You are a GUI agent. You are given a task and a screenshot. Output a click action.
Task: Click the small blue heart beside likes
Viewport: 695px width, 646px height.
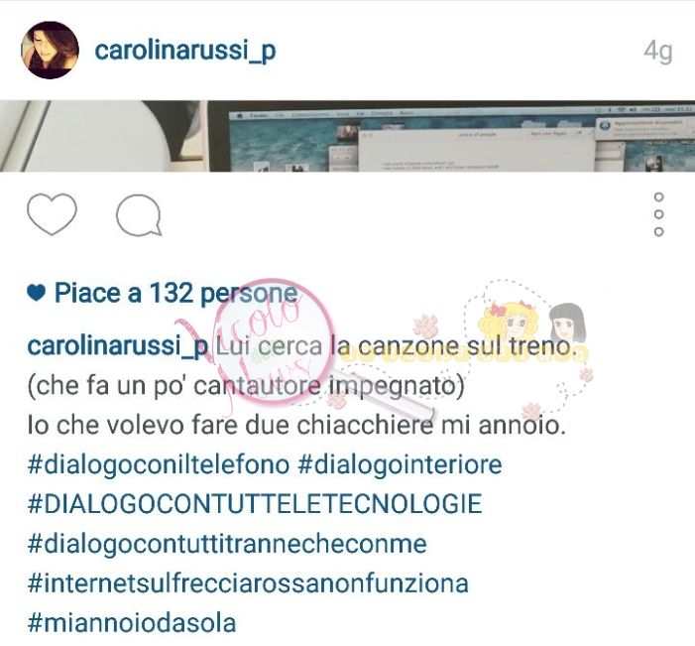point(37,293)
